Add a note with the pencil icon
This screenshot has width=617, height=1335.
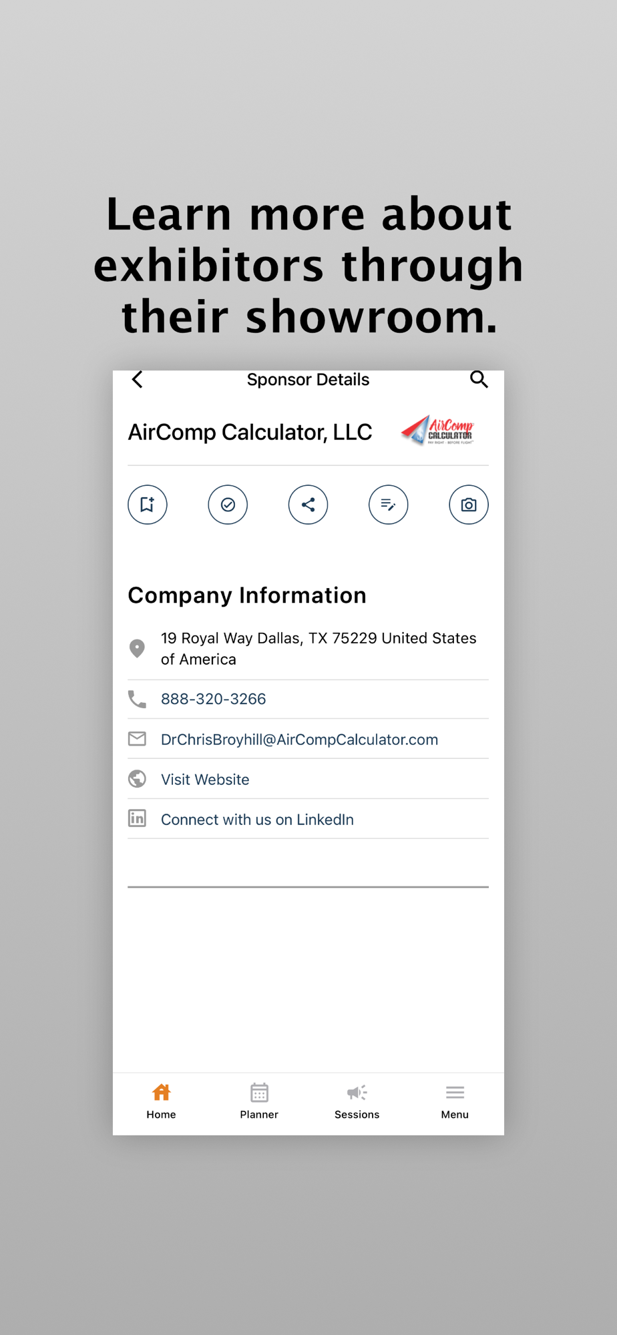point(389,505)
